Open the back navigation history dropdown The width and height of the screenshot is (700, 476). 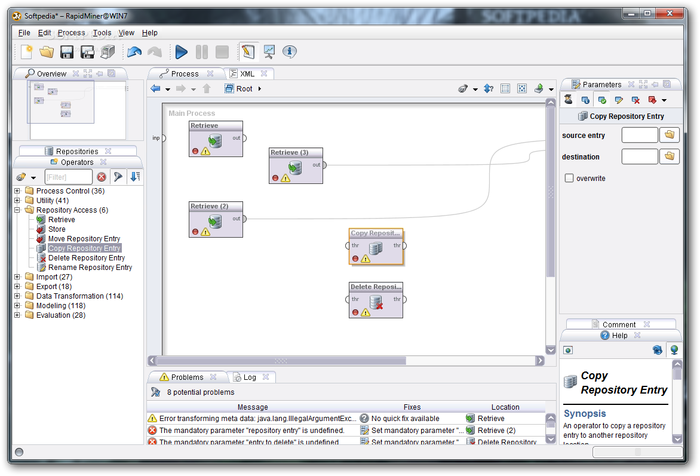pyautogui.click(x=168, y=90)
